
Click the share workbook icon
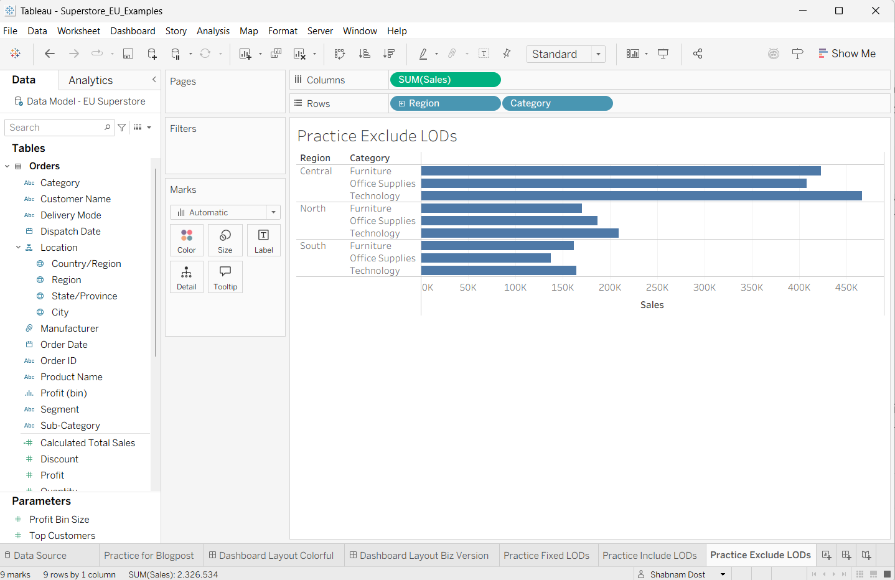(x=698, y=54)
